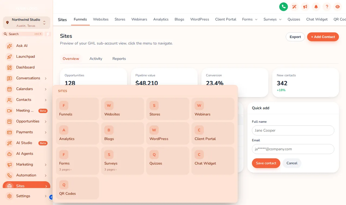Screen dimensions: 346x205
Task: Open the magic wand AI tool icon
Action: coord(294,7)
